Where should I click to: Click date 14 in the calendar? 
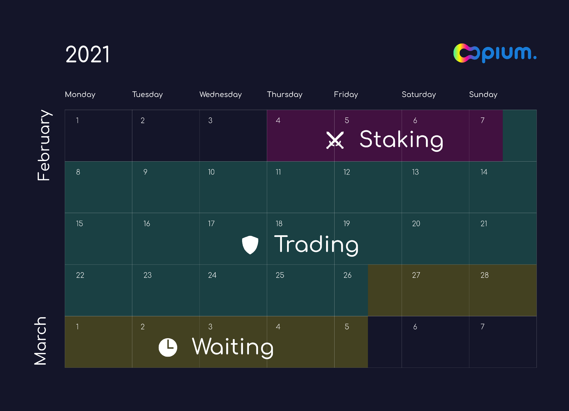pyautogui.click(x=484, y=172)
